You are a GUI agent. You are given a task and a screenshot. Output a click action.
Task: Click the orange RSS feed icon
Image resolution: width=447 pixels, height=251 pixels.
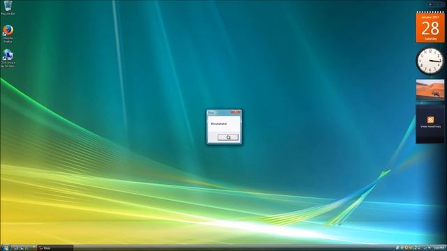430,120
